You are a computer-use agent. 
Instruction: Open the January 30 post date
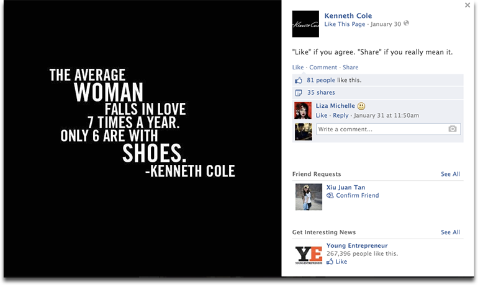(386, 24)
